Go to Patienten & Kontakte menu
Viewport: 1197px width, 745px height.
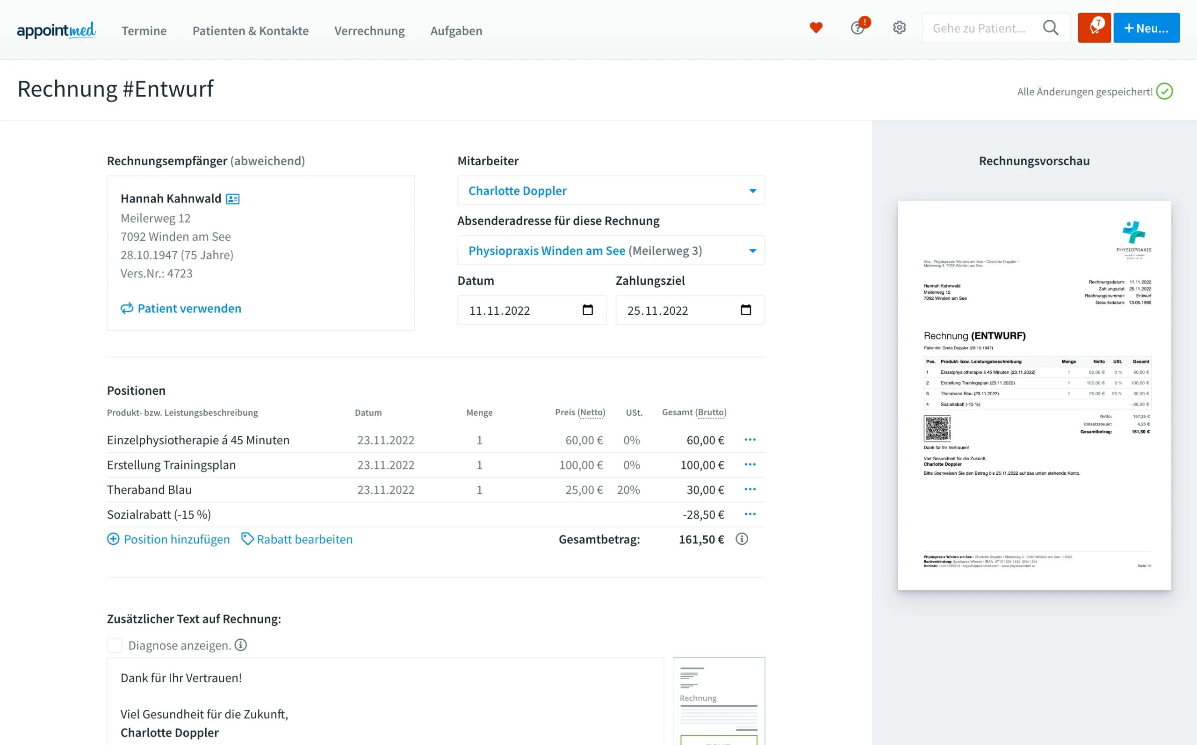tap(250, 30)
